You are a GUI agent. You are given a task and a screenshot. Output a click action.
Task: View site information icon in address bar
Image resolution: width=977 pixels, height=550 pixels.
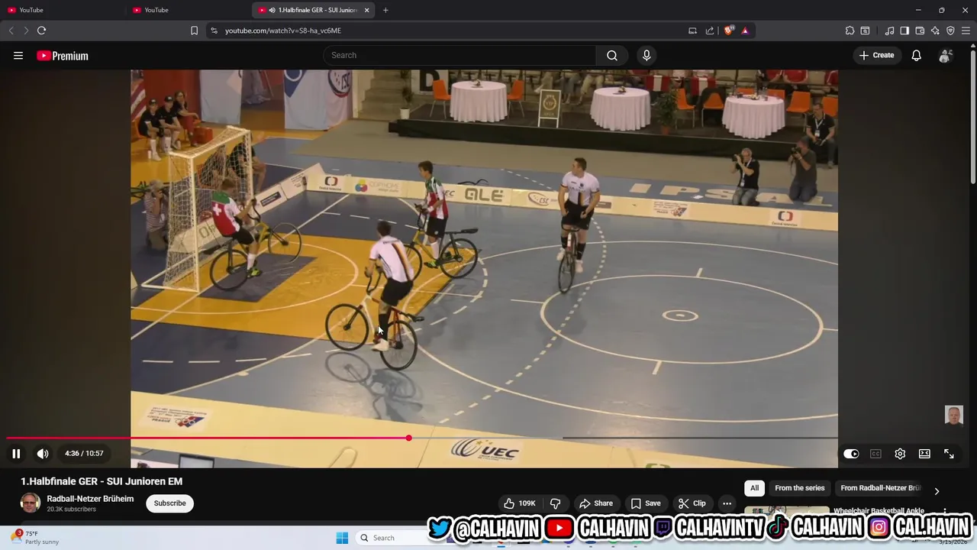click(x=214, y=31)
